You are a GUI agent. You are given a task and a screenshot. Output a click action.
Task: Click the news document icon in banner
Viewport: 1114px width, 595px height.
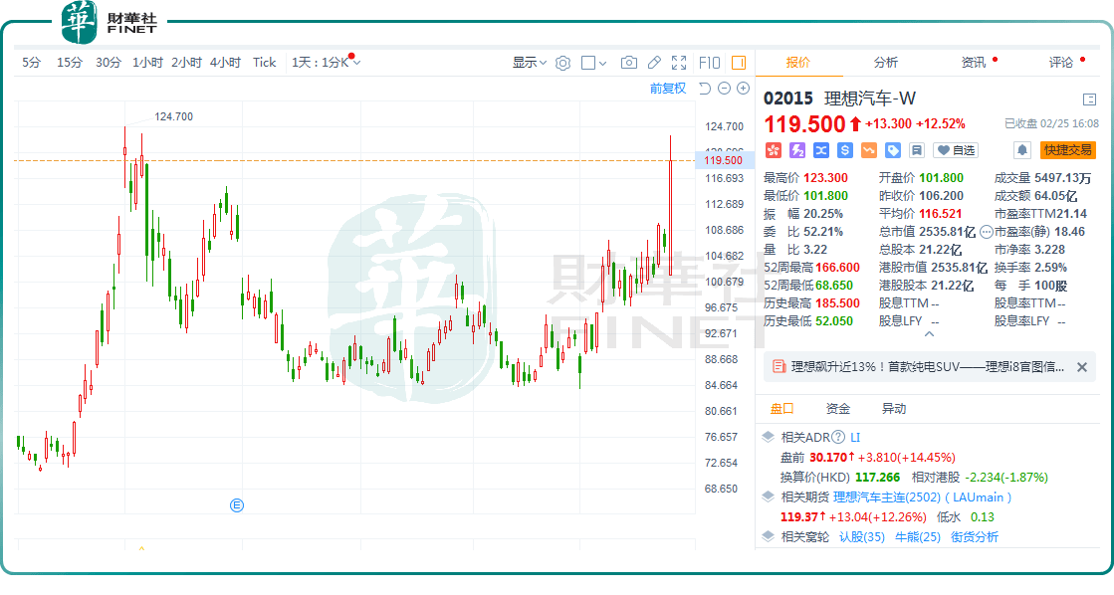click(x=779, y=366)
